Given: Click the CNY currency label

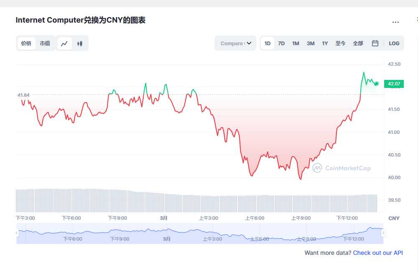Looking at the screenshot, I should tap(394, 218).
